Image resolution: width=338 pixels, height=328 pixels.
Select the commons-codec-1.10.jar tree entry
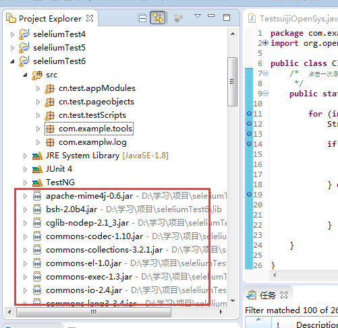136,236
